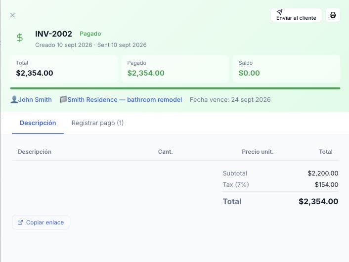
Task: Open the Registrar pago (1) tab
Action: coord(97,123)
